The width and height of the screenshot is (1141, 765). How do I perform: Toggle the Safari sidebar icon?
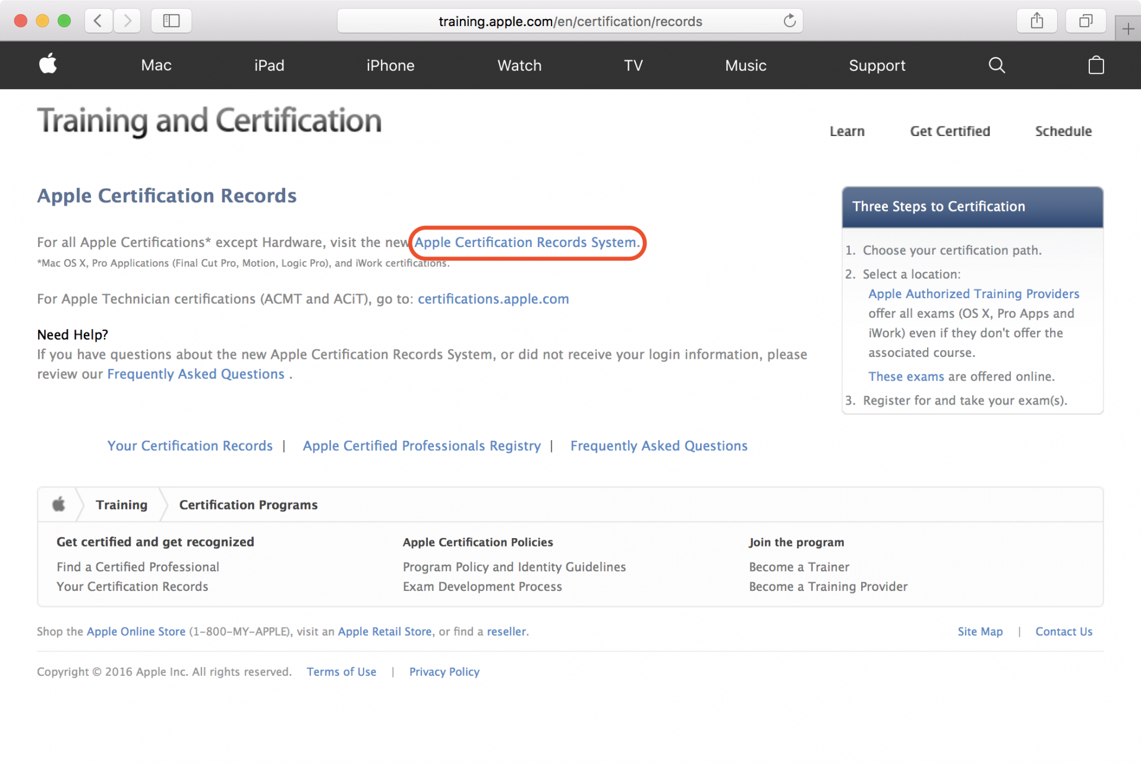[x=171, y=21]
